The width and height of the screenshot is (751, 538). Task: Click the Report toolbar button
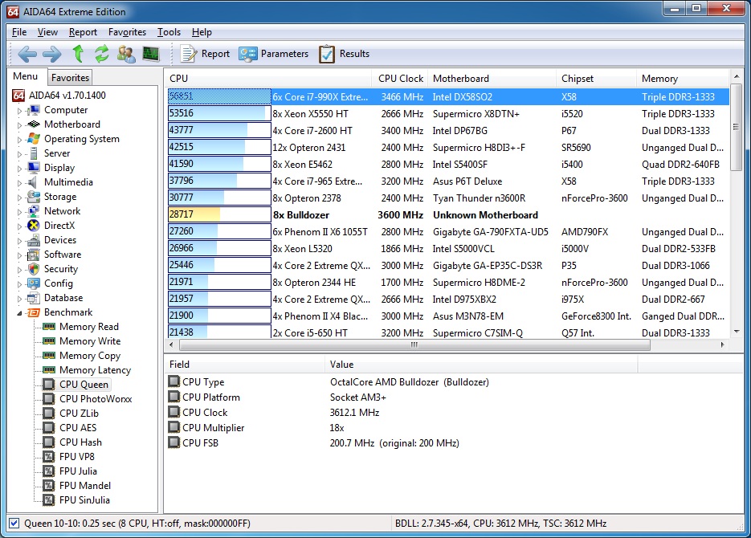click(x=205, y=54)
